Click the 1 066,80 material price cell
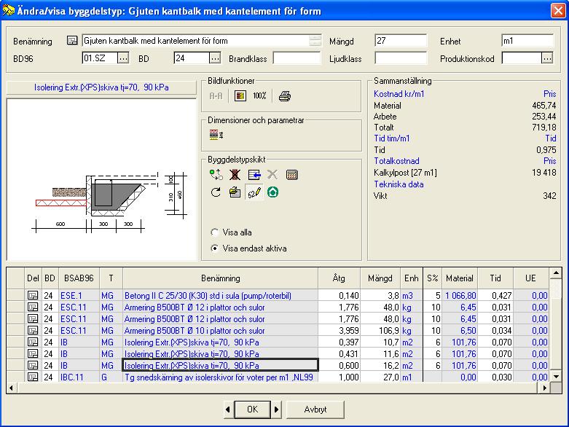Viewport: 569px width, 427px height. click(461, 296)
